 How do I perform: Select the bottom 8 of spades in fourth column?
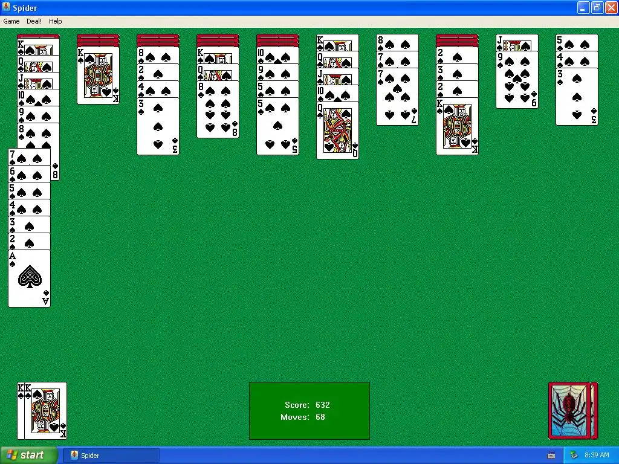pyautogui.click(x=218, y=109)
